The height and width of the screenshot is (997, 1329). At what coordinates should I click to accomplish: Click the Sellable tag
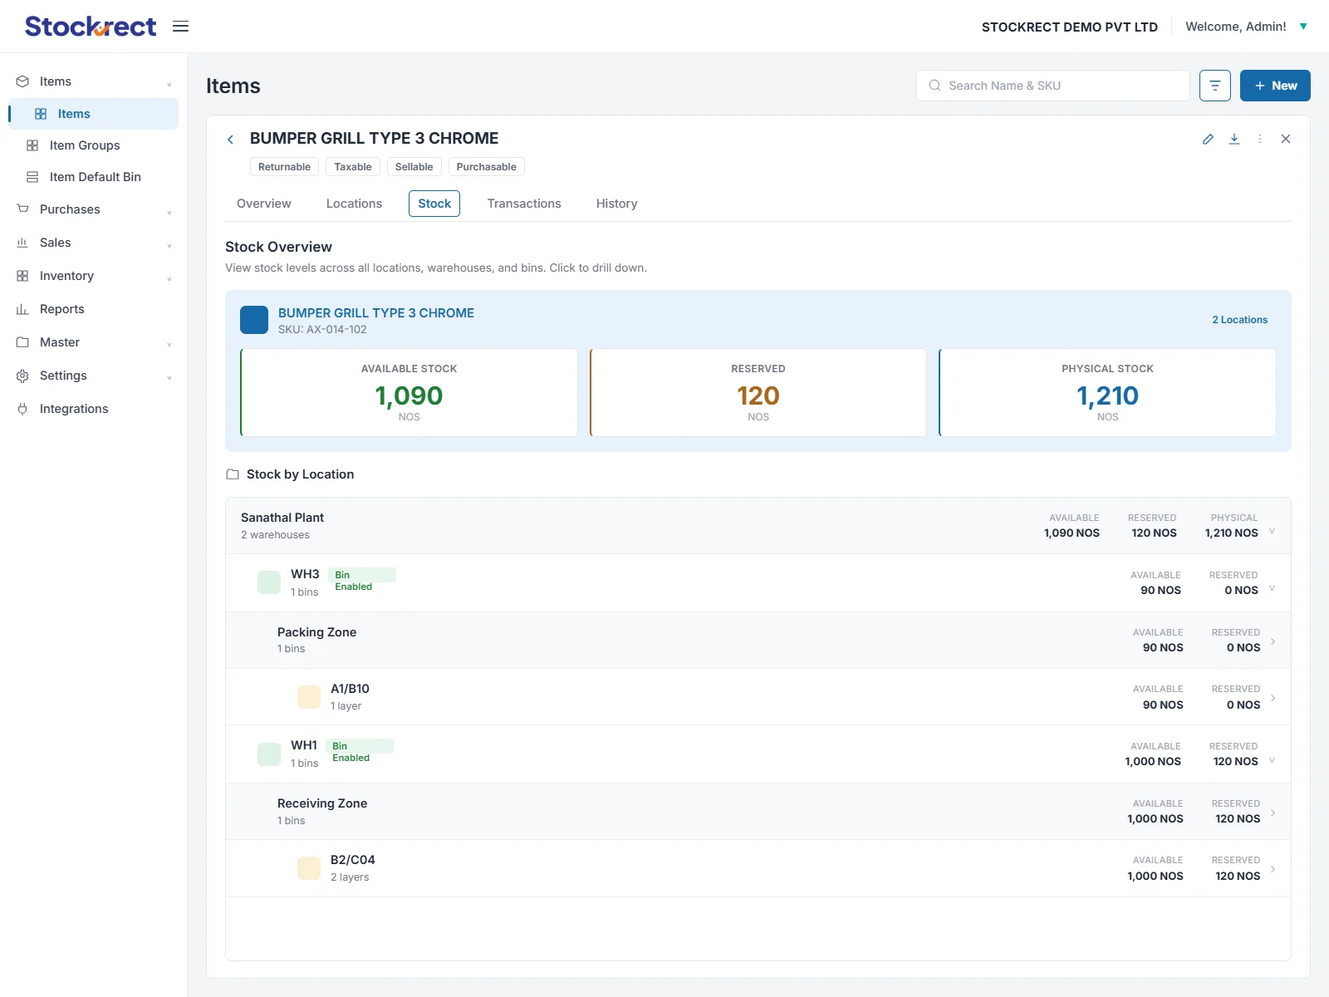414,167
